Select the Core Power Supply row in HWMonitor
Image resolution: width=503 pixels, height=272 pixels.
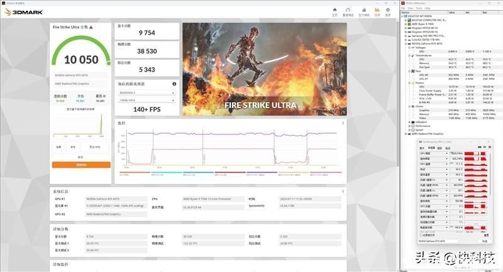pyautogui.click(x=452, y=90)
